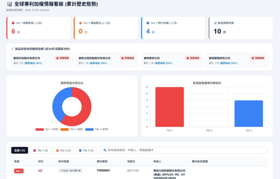Click the 命中特徵 column header
The width and height of the screenshot is (280, 179).
[63, 162]
